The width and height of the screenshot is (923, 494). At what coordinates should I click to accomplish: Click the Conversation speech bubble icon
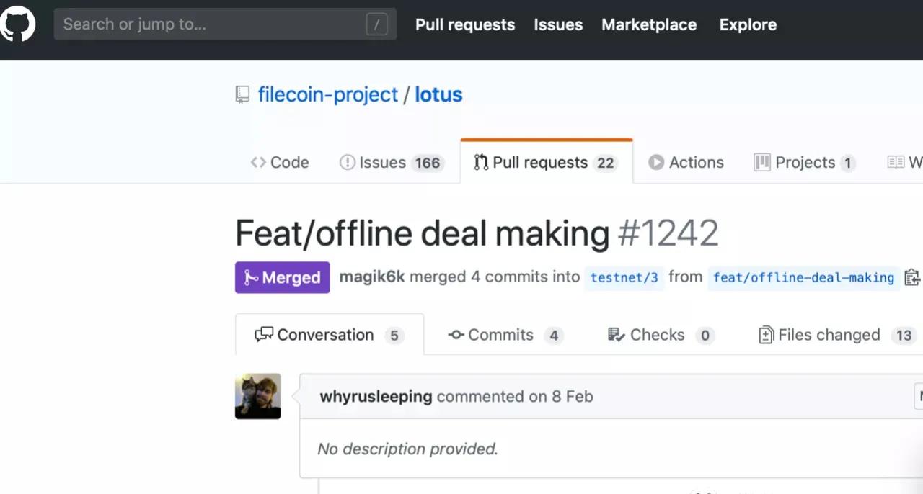(264, 334)
